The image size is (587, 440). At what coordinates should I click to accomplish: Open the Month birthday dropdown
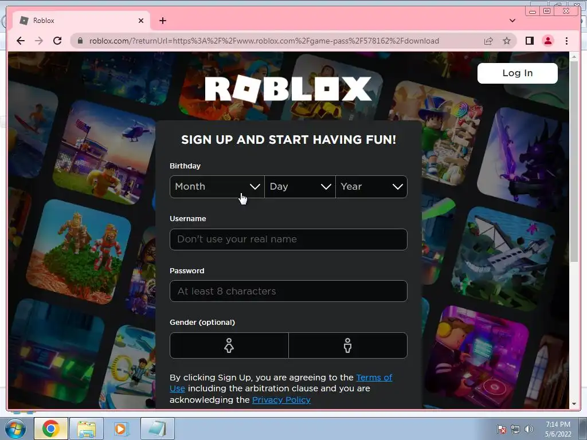point(217,187)
